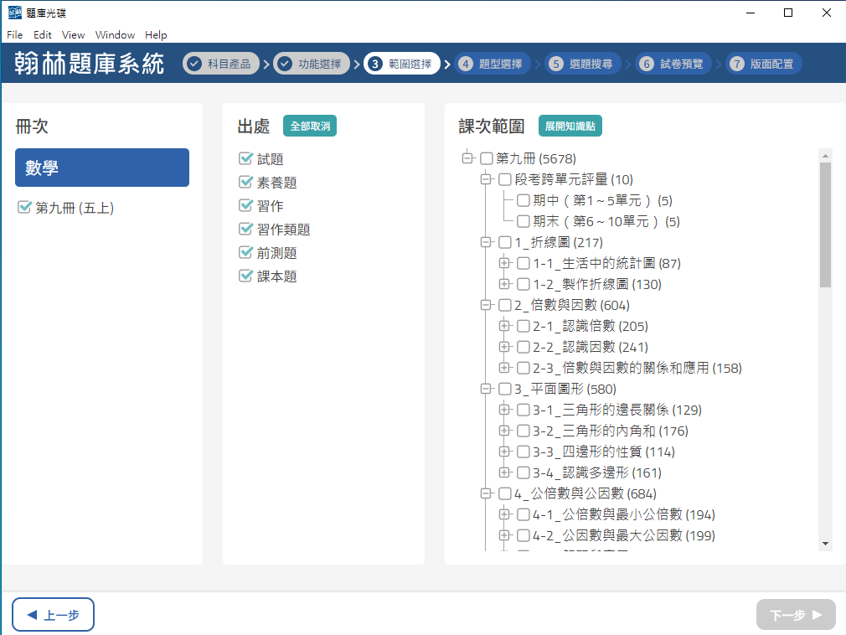Uncheck the 素養題 source checkbox
This screenshot has width=846, height=635.
click(x=245, y=182)
